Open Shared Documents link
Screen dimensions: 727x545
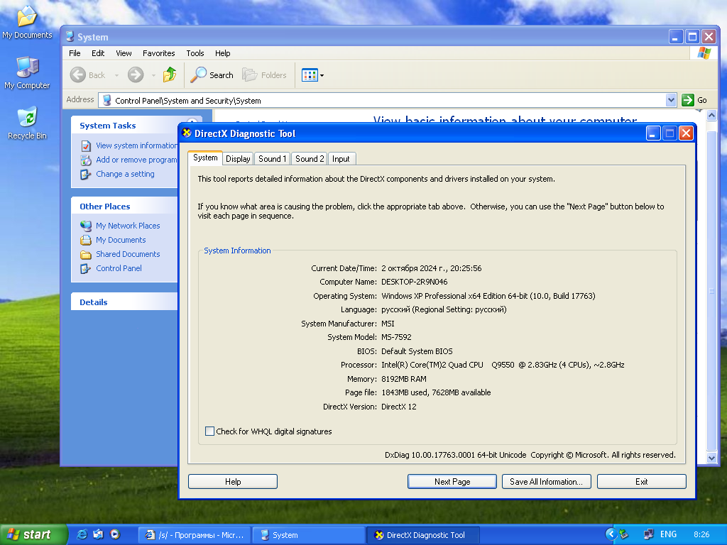(128, 254)
